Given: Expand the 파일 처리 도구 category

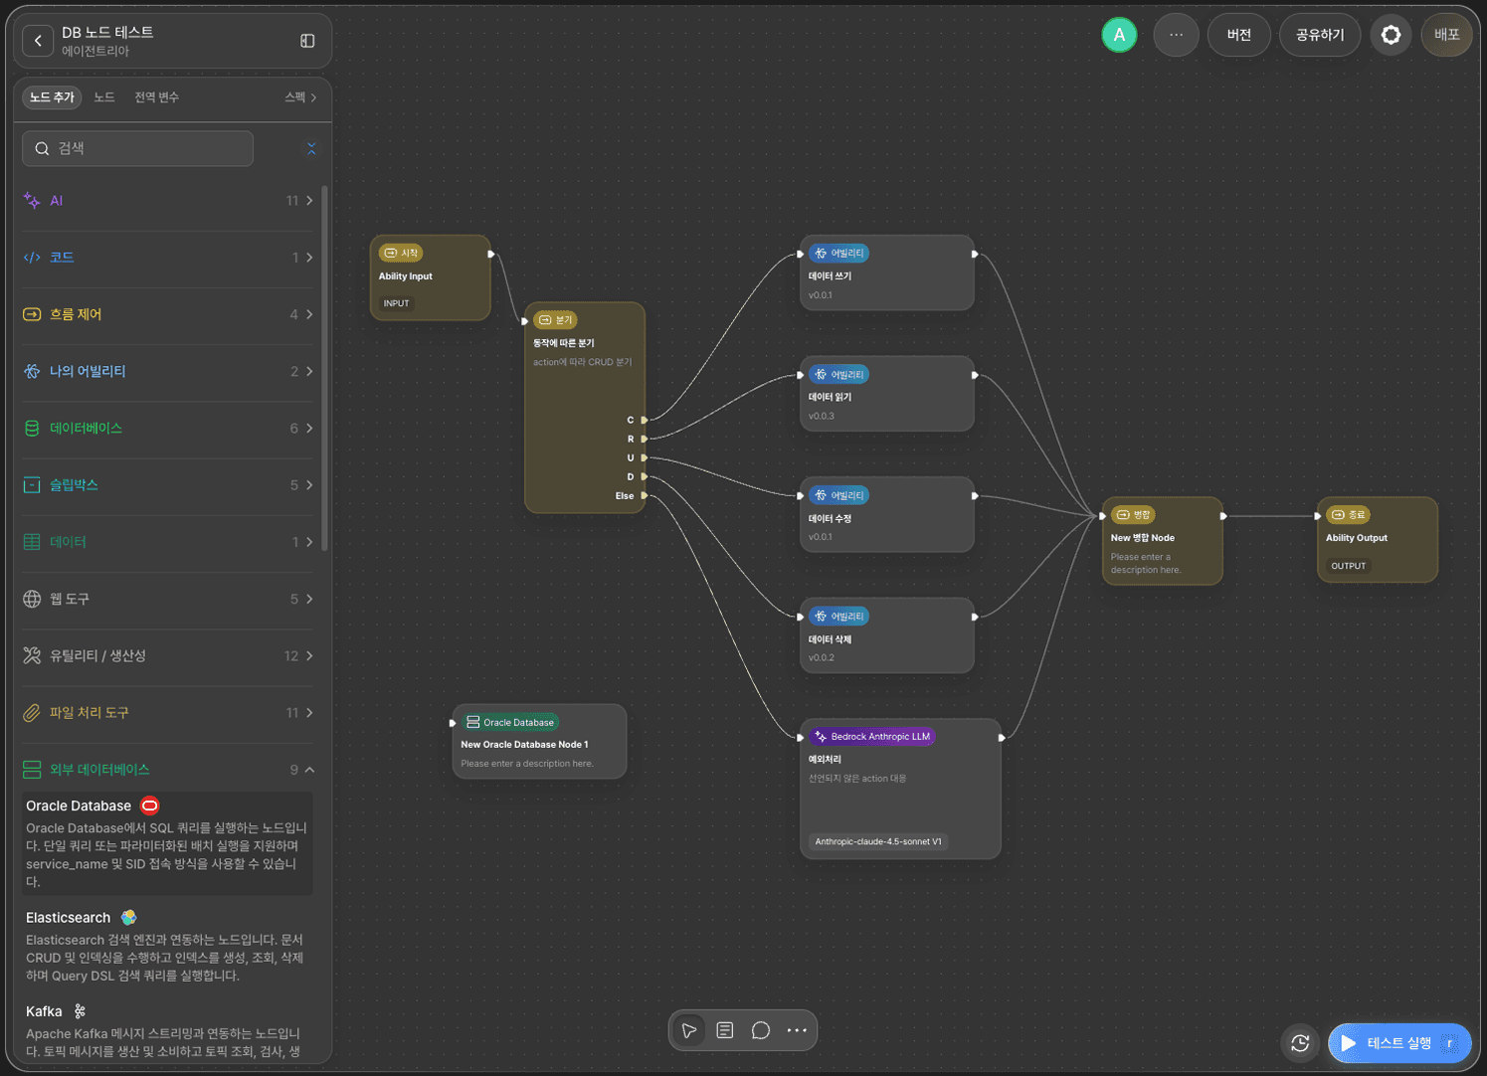Looking at the screenshot, I should [x=168, y=713].
